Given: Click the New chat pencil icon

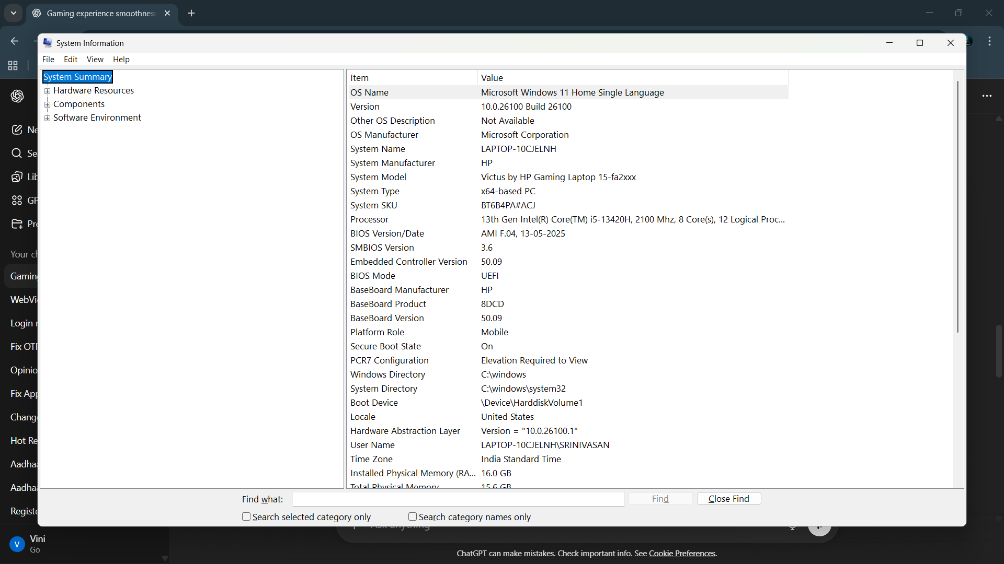Looking at the screenshot, I should (x=17, y=130).
